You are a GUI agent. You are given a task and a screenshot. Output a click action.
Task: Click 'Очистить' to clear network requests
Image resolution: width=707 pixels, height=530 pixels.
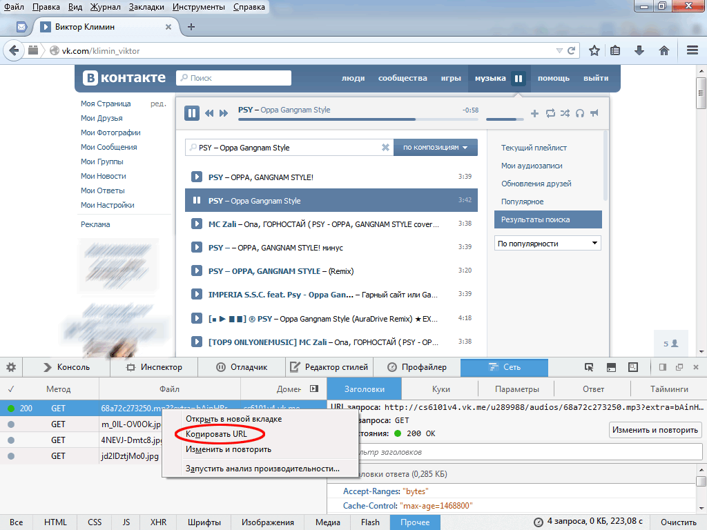[679, 522]
